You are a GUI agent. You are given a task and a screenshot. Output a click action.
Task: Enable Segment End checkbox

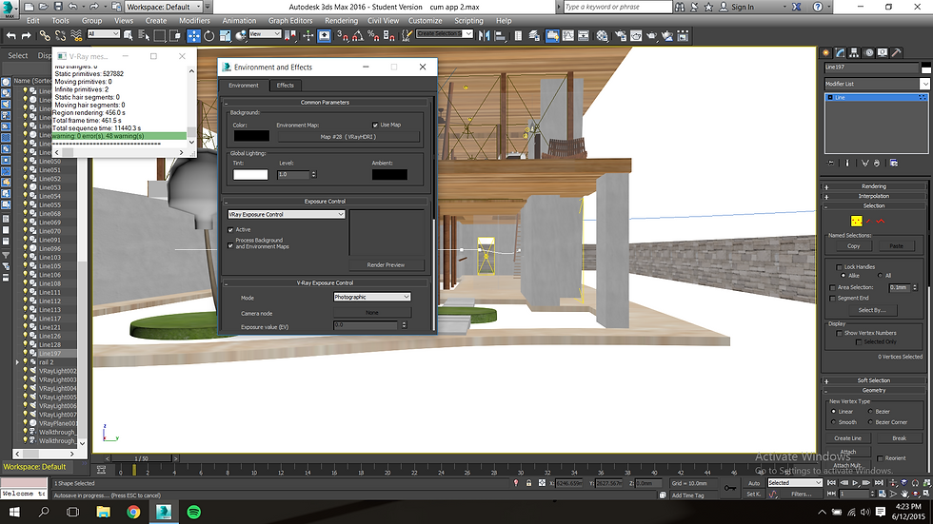[832, 299]
